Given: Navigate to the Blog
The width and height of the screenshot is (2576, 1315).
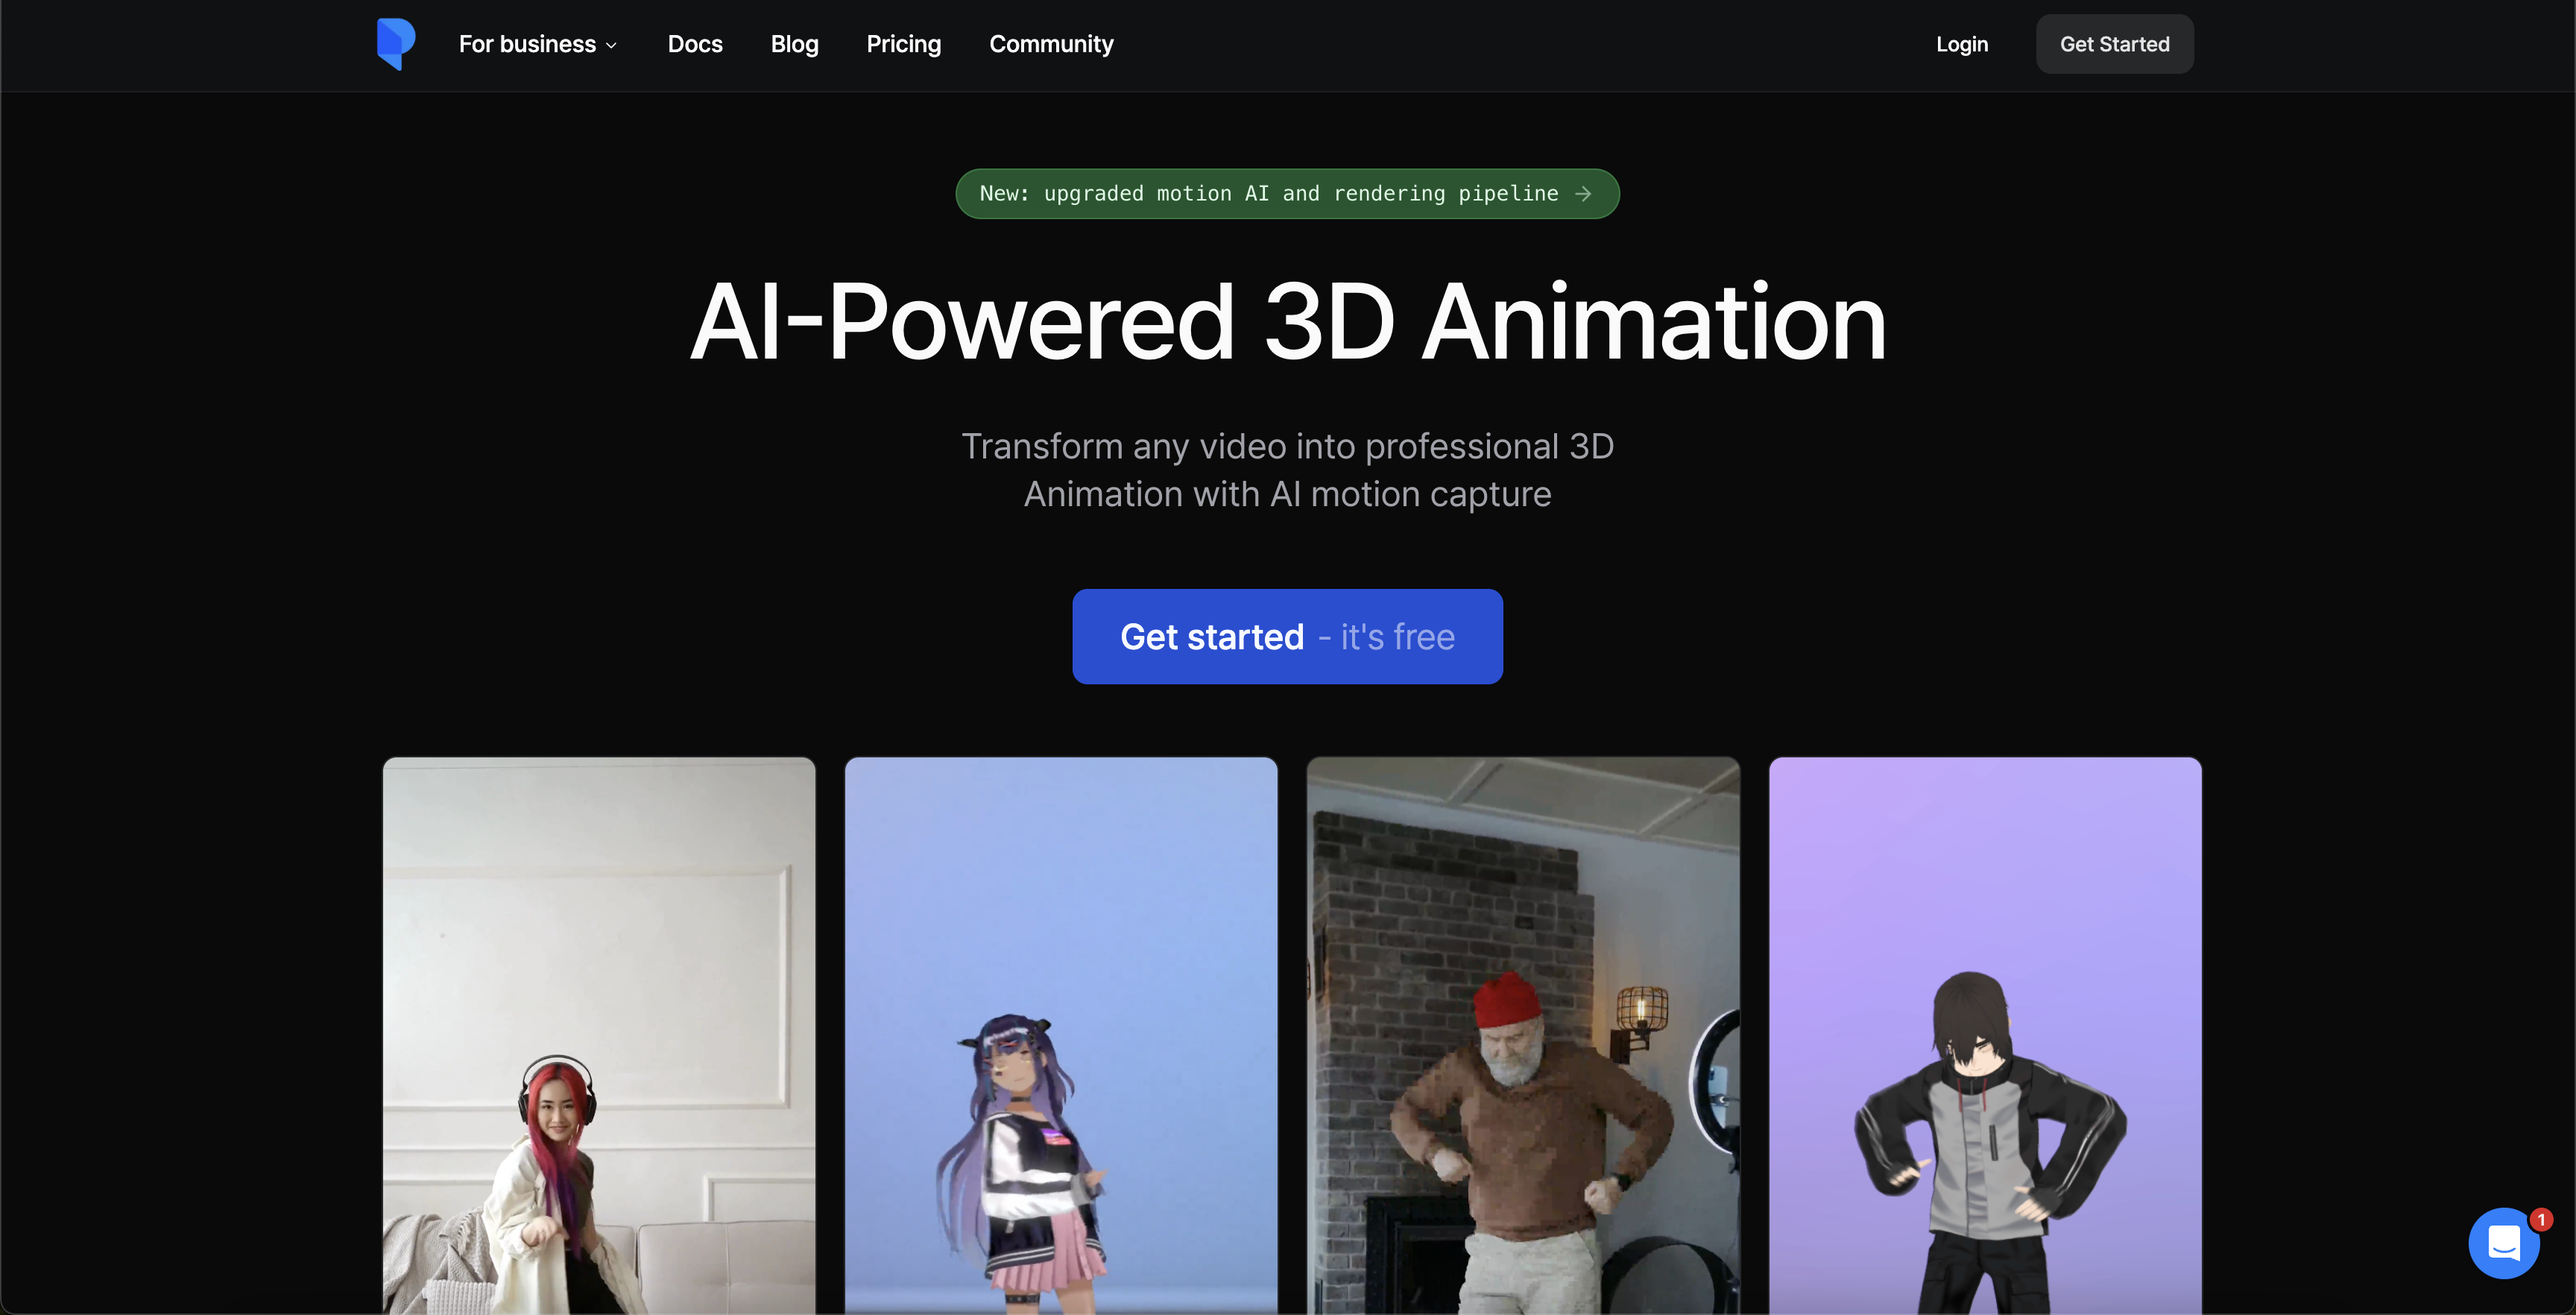Looking at the screenshot, I should click(794, 44).
